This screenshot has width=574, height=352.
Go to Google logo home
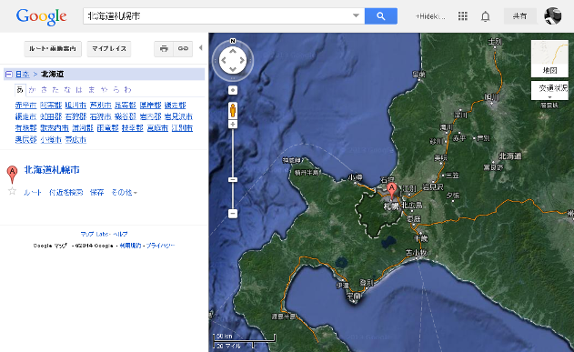coord(41,16)
